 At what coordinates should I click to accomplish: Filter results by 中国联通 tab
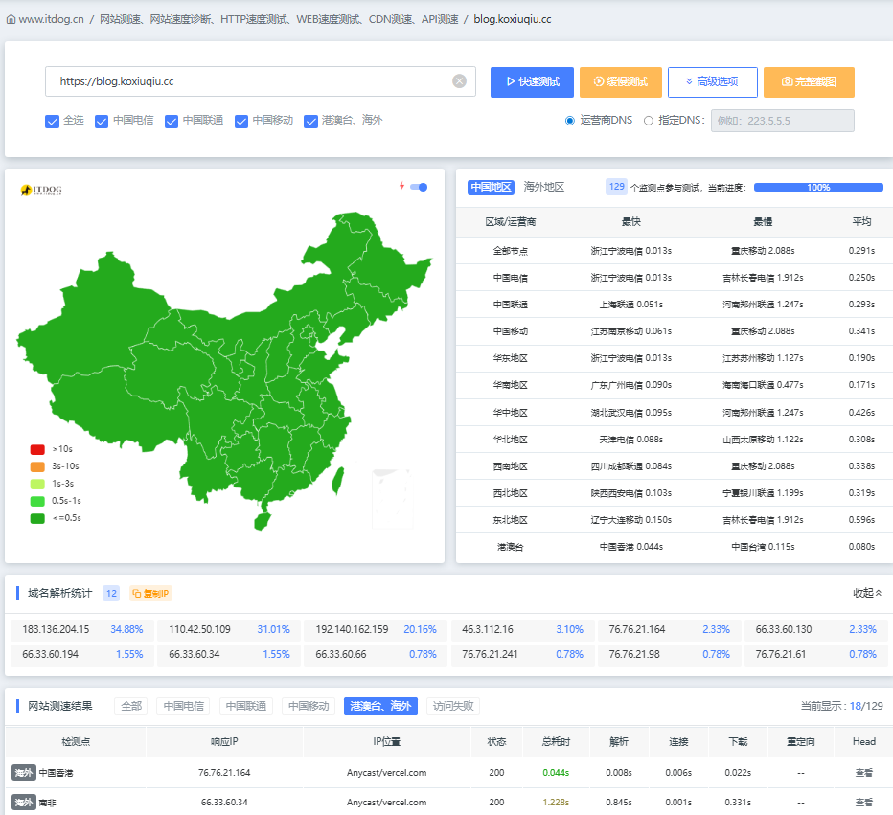click(245, 706)
